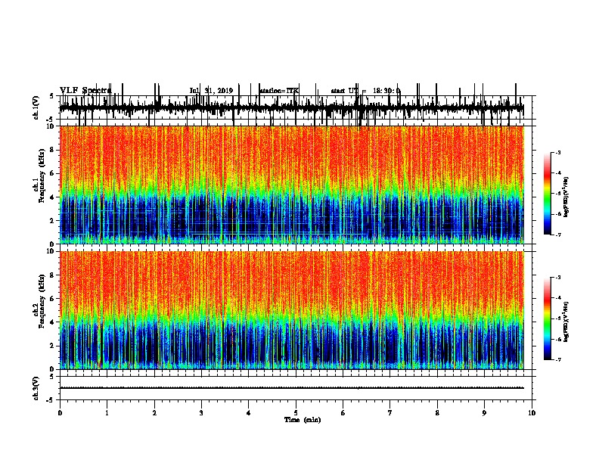Click the ch.1 spectrogram color bar
This screenshot has height=463, width=599.
(547, 194)
